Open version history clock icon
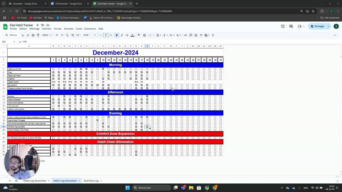Image resolution: width=342 pixels, height=192 pixels. (x=283, y=26)
